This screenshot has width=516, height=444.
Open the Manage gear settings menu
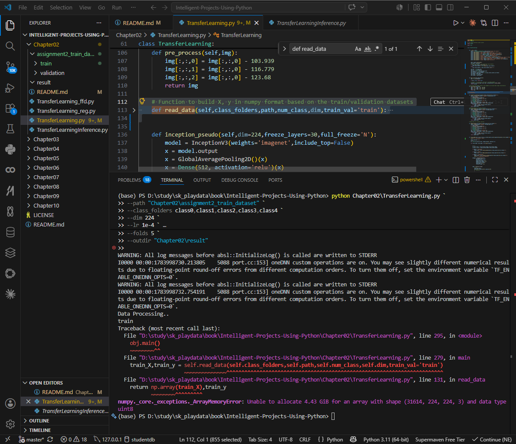[x=10, y=424]
